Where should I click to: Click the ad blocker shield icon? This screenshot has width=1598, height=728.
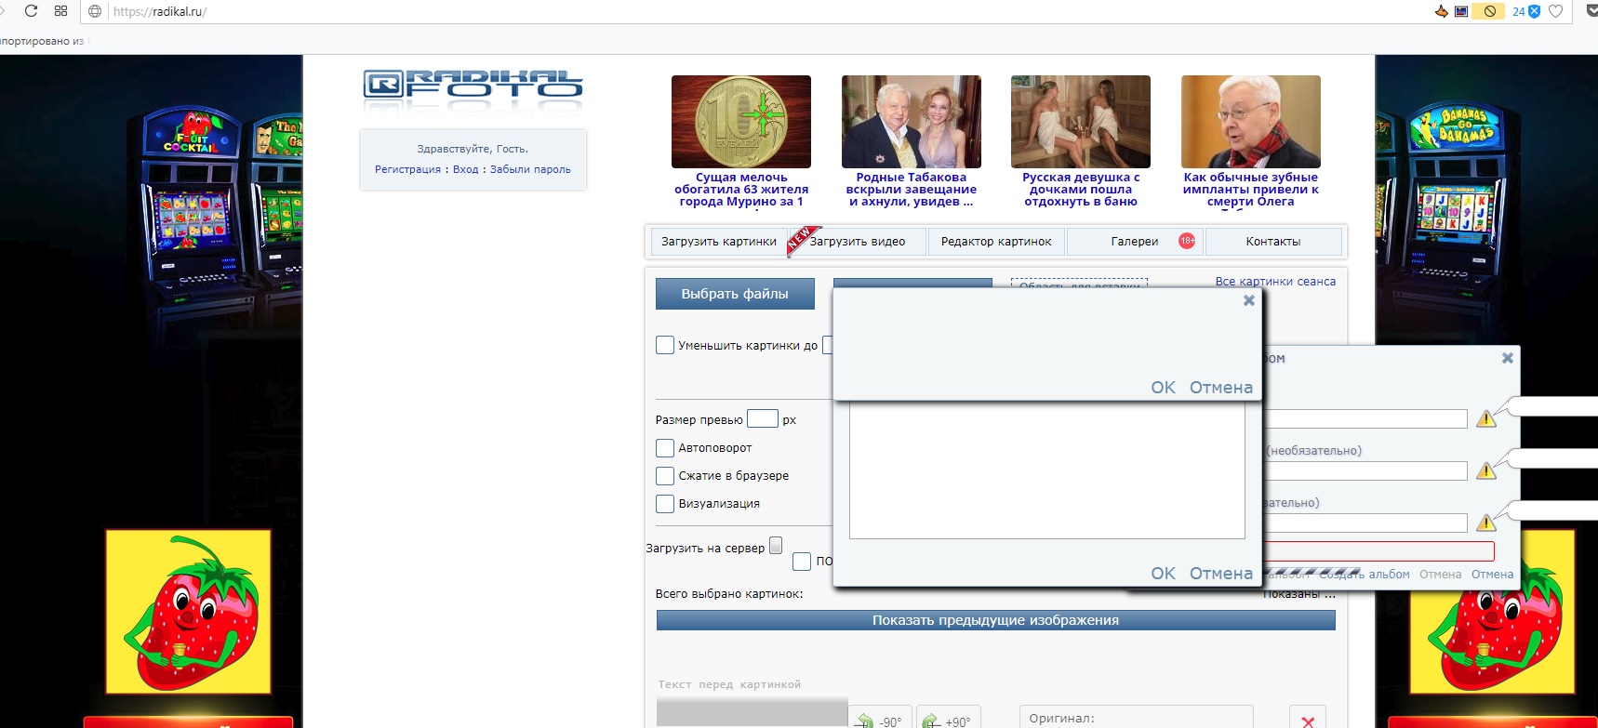[x=1534, y=11]
